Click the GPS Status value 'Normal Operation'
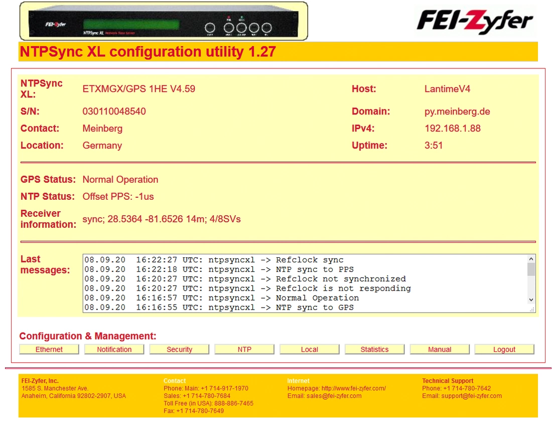The height and width of the screenshot is (422, 552). tap(120, 180)
